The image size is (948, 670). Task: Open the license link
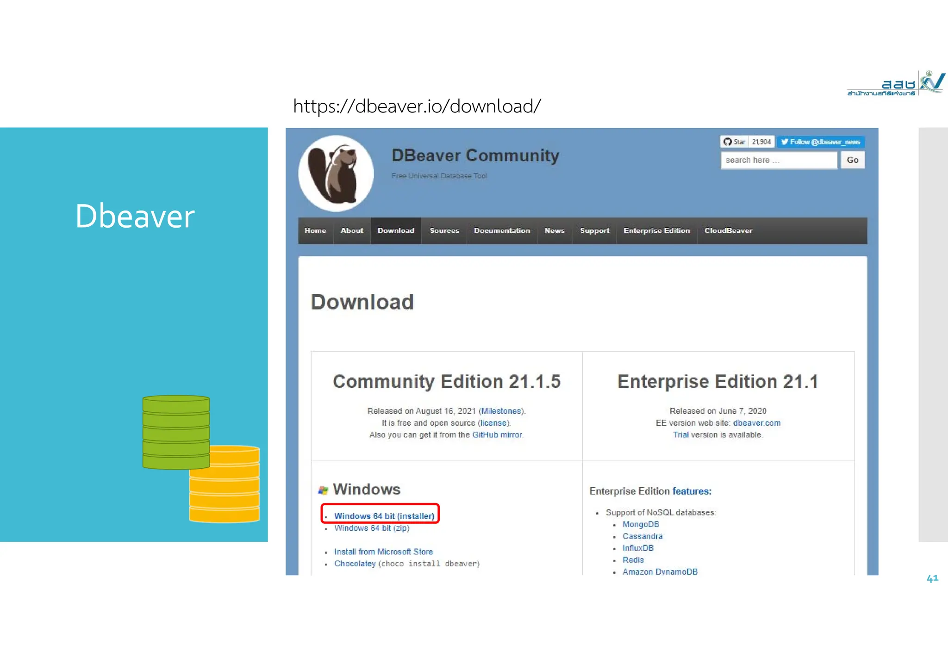point(493,423)
